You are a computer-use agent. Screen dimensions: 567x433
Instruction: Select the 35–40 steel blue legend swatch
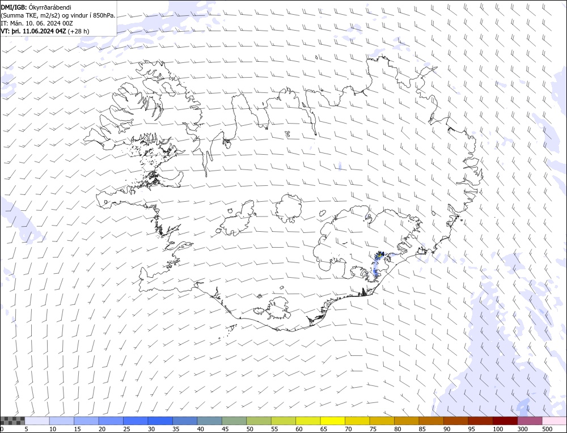point(185,421)
